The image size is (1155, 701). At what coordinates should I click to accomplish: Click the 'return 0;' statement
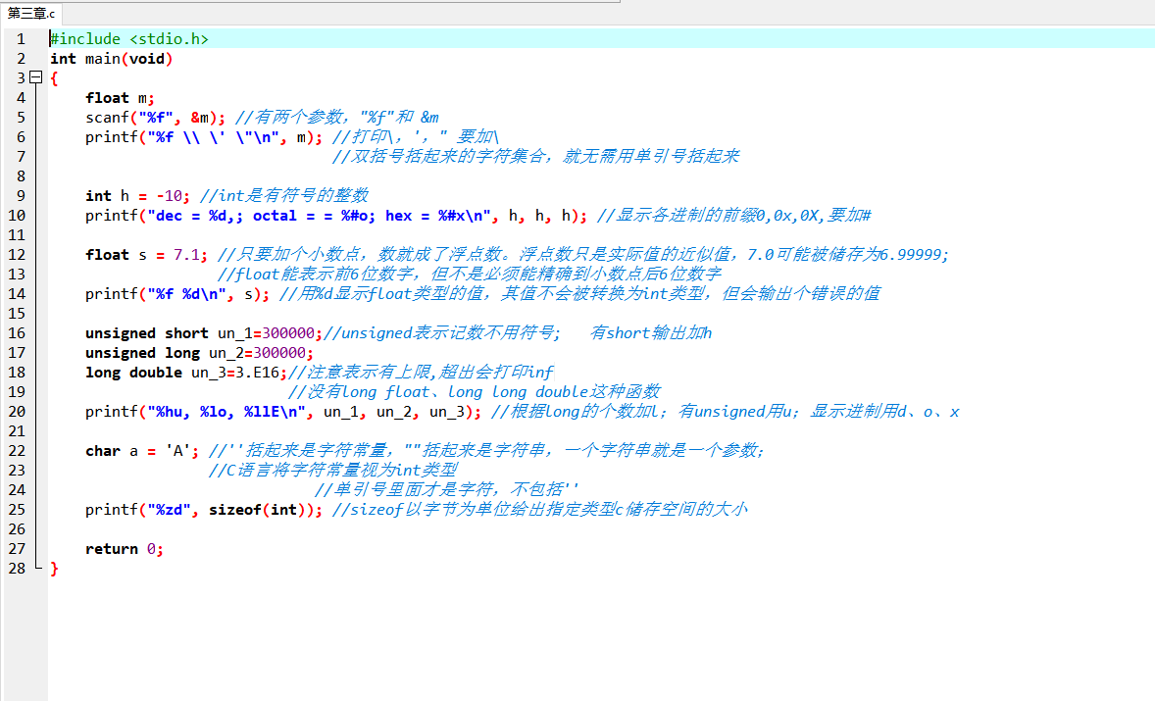click(x=124, y=549)
